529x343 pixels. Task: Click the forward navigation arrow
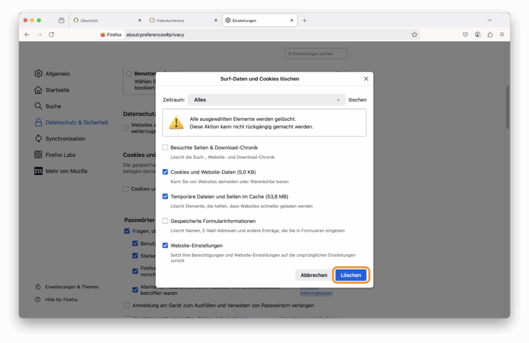(x=39, y=35)
